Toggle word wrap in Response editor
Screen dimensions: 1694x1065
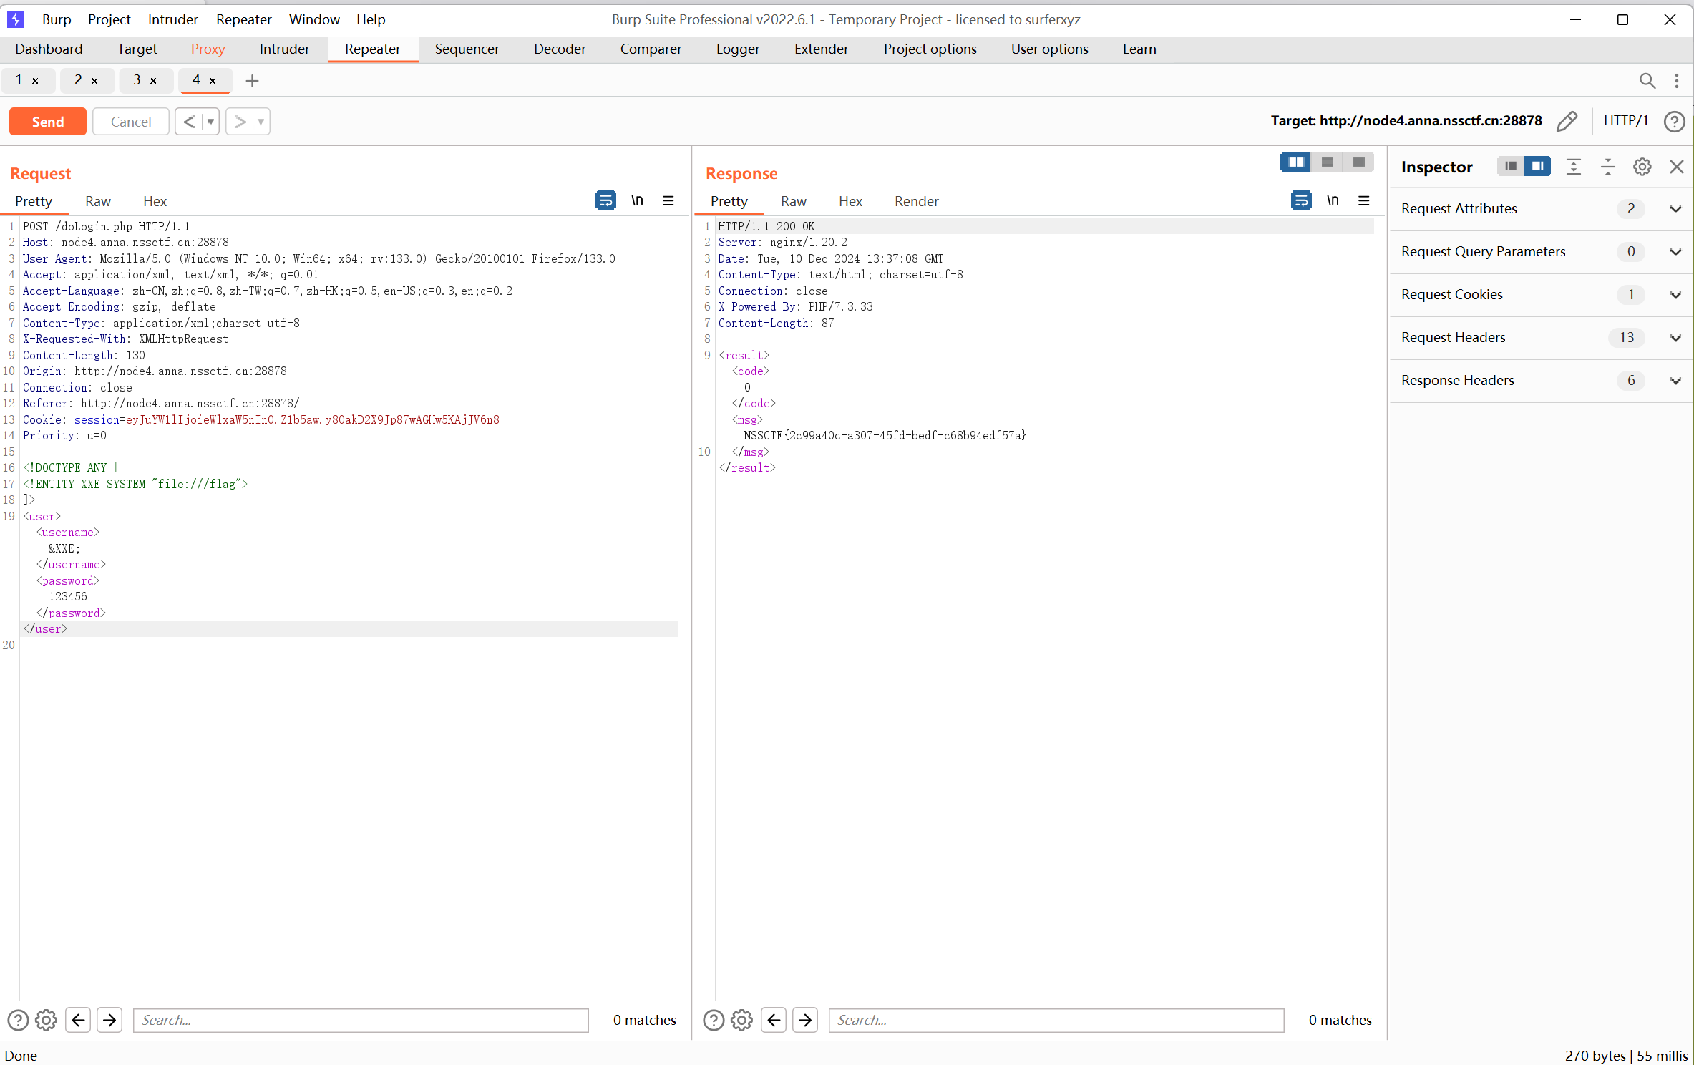[x=1301, y=200]
